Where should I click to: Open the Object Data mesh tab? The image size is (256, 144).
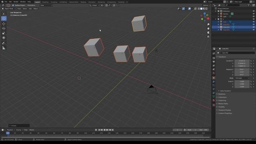click(x=214, y=97)
